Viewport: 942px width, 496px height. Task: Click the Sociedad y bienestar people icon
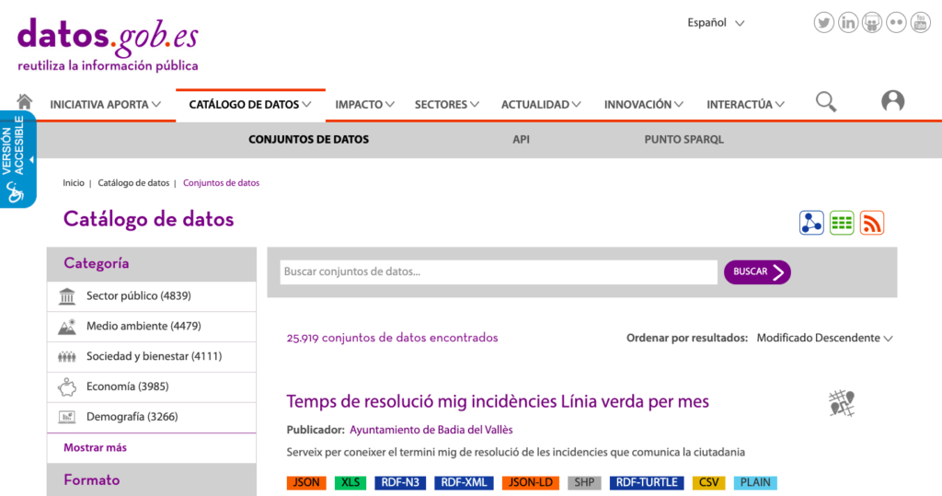[66, 356]
